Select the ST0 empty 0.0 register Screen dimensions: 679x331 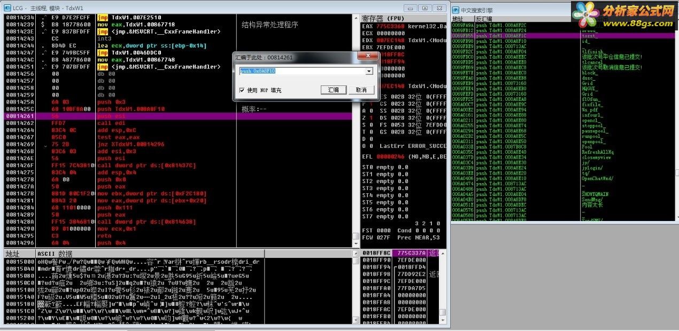tap(385, 168)
